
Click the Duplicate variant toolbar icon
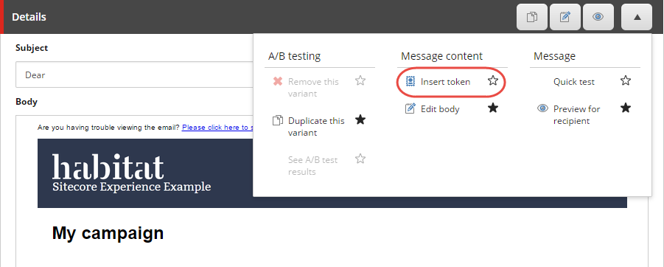click(532, 18)
